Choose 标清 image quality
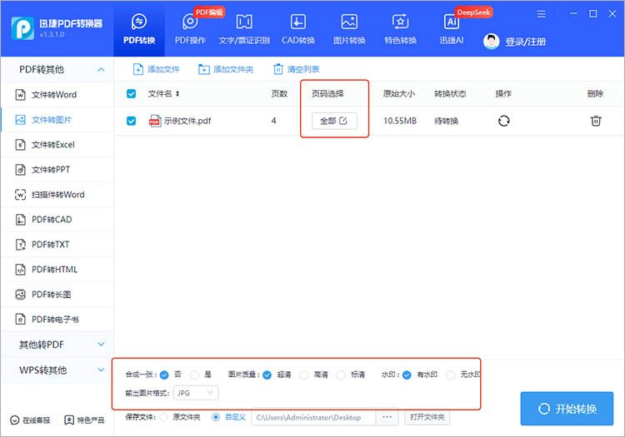The height and width of the screenshot is (437, 625). [341, 375]
